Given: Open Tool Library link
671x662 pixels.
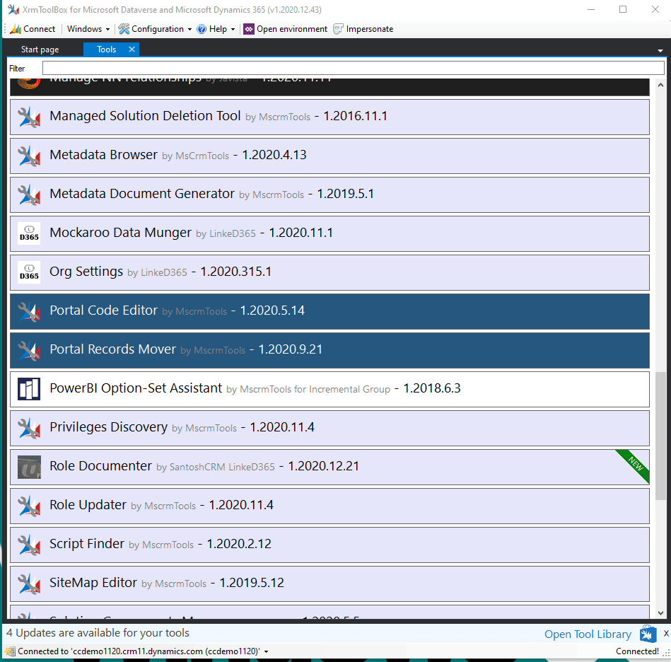Looking at the screenshot, I should 588,634.
